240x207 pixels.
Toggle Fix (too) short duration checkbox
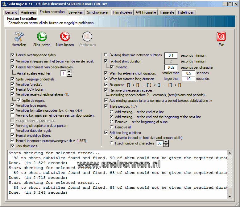[x=106, y=61]
